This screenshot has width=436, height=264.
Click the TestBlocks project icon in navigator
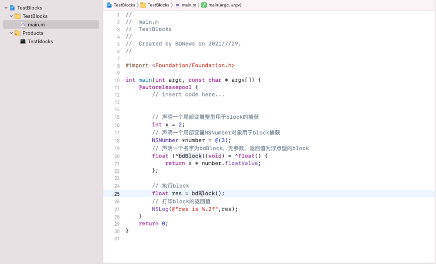pyautogui.click(x=12, y=8)
